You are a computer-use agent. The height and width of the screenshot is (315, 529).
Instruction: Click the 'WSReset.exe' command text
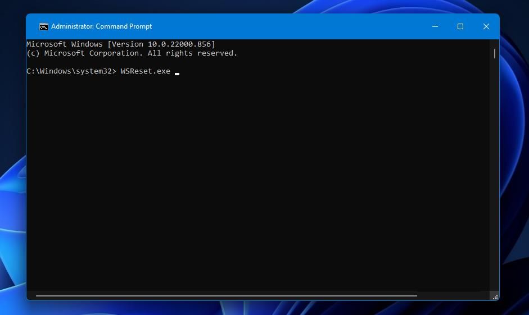click(x=146, y=71)
